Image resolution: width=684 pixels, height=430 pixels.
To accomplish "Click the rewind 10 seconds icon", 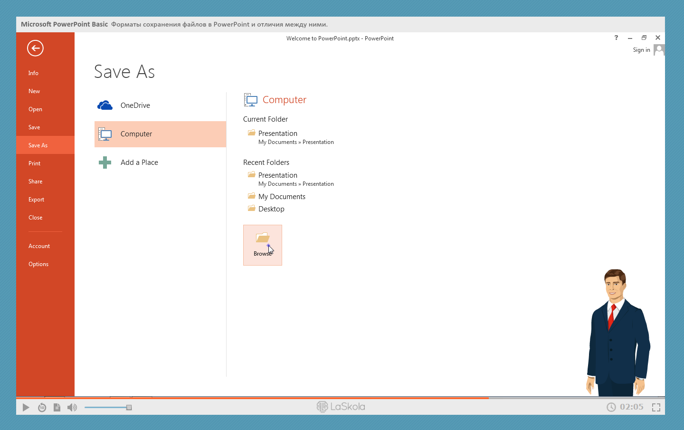I will pos(42,407).
